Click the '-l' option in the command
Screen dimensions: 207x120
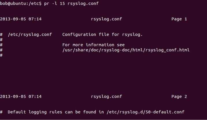point(55,3)
